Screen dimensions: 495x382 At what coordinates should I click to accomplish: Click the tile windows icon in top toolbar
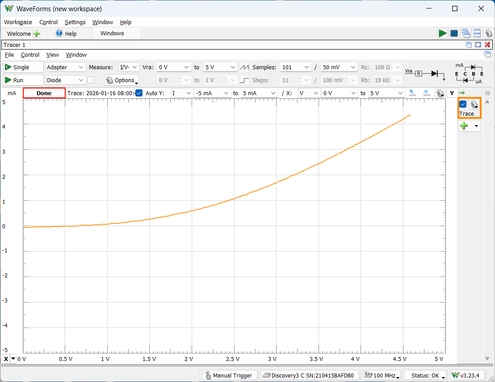pos(477,34)
